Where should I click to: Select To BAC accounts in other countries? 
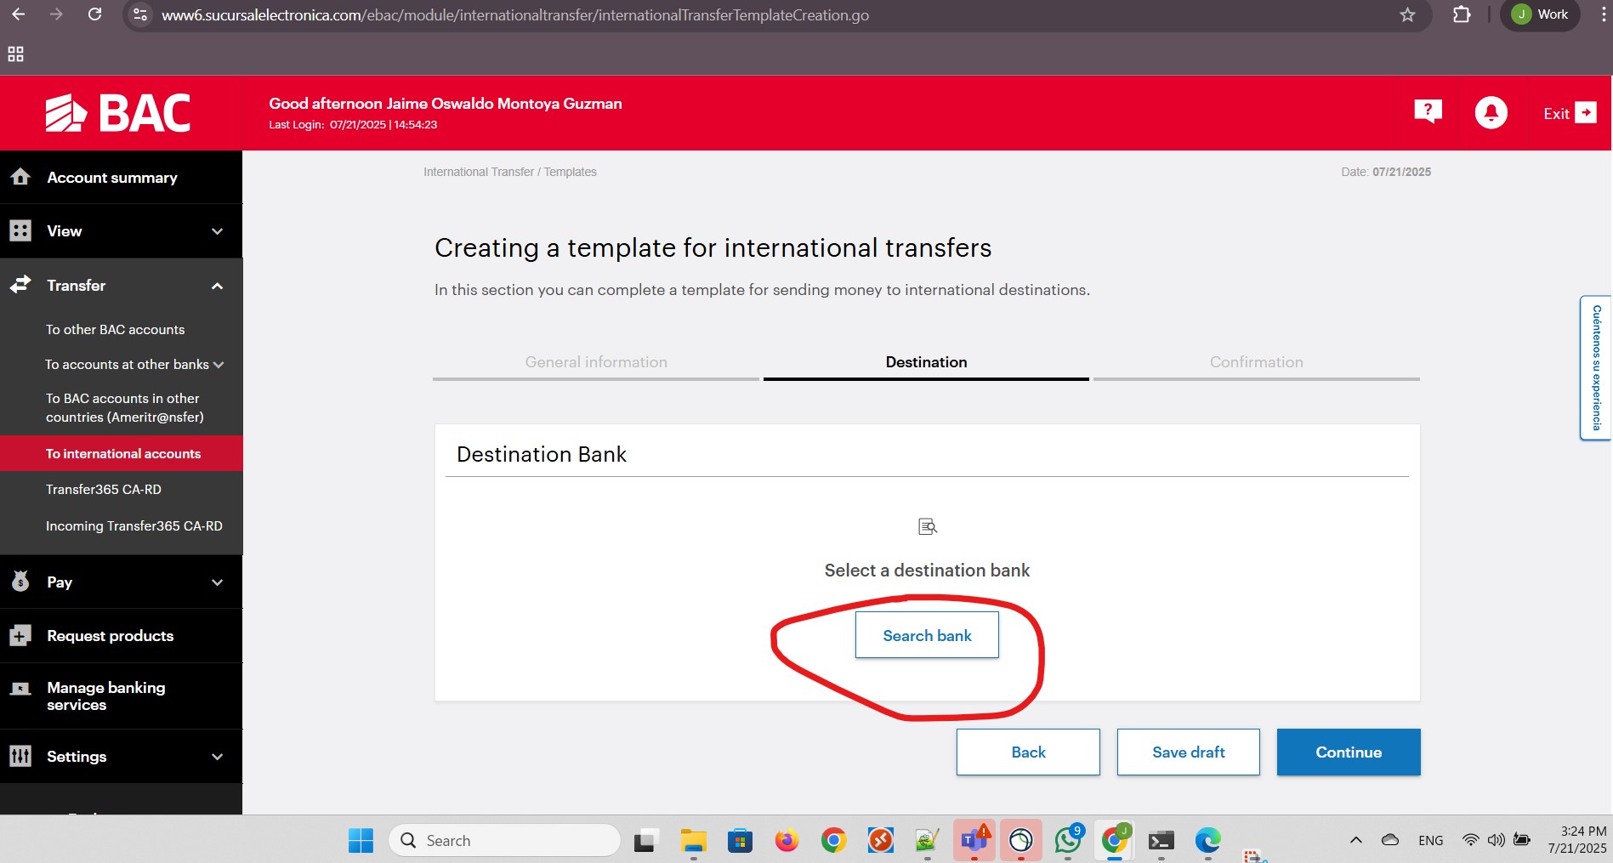124,407
